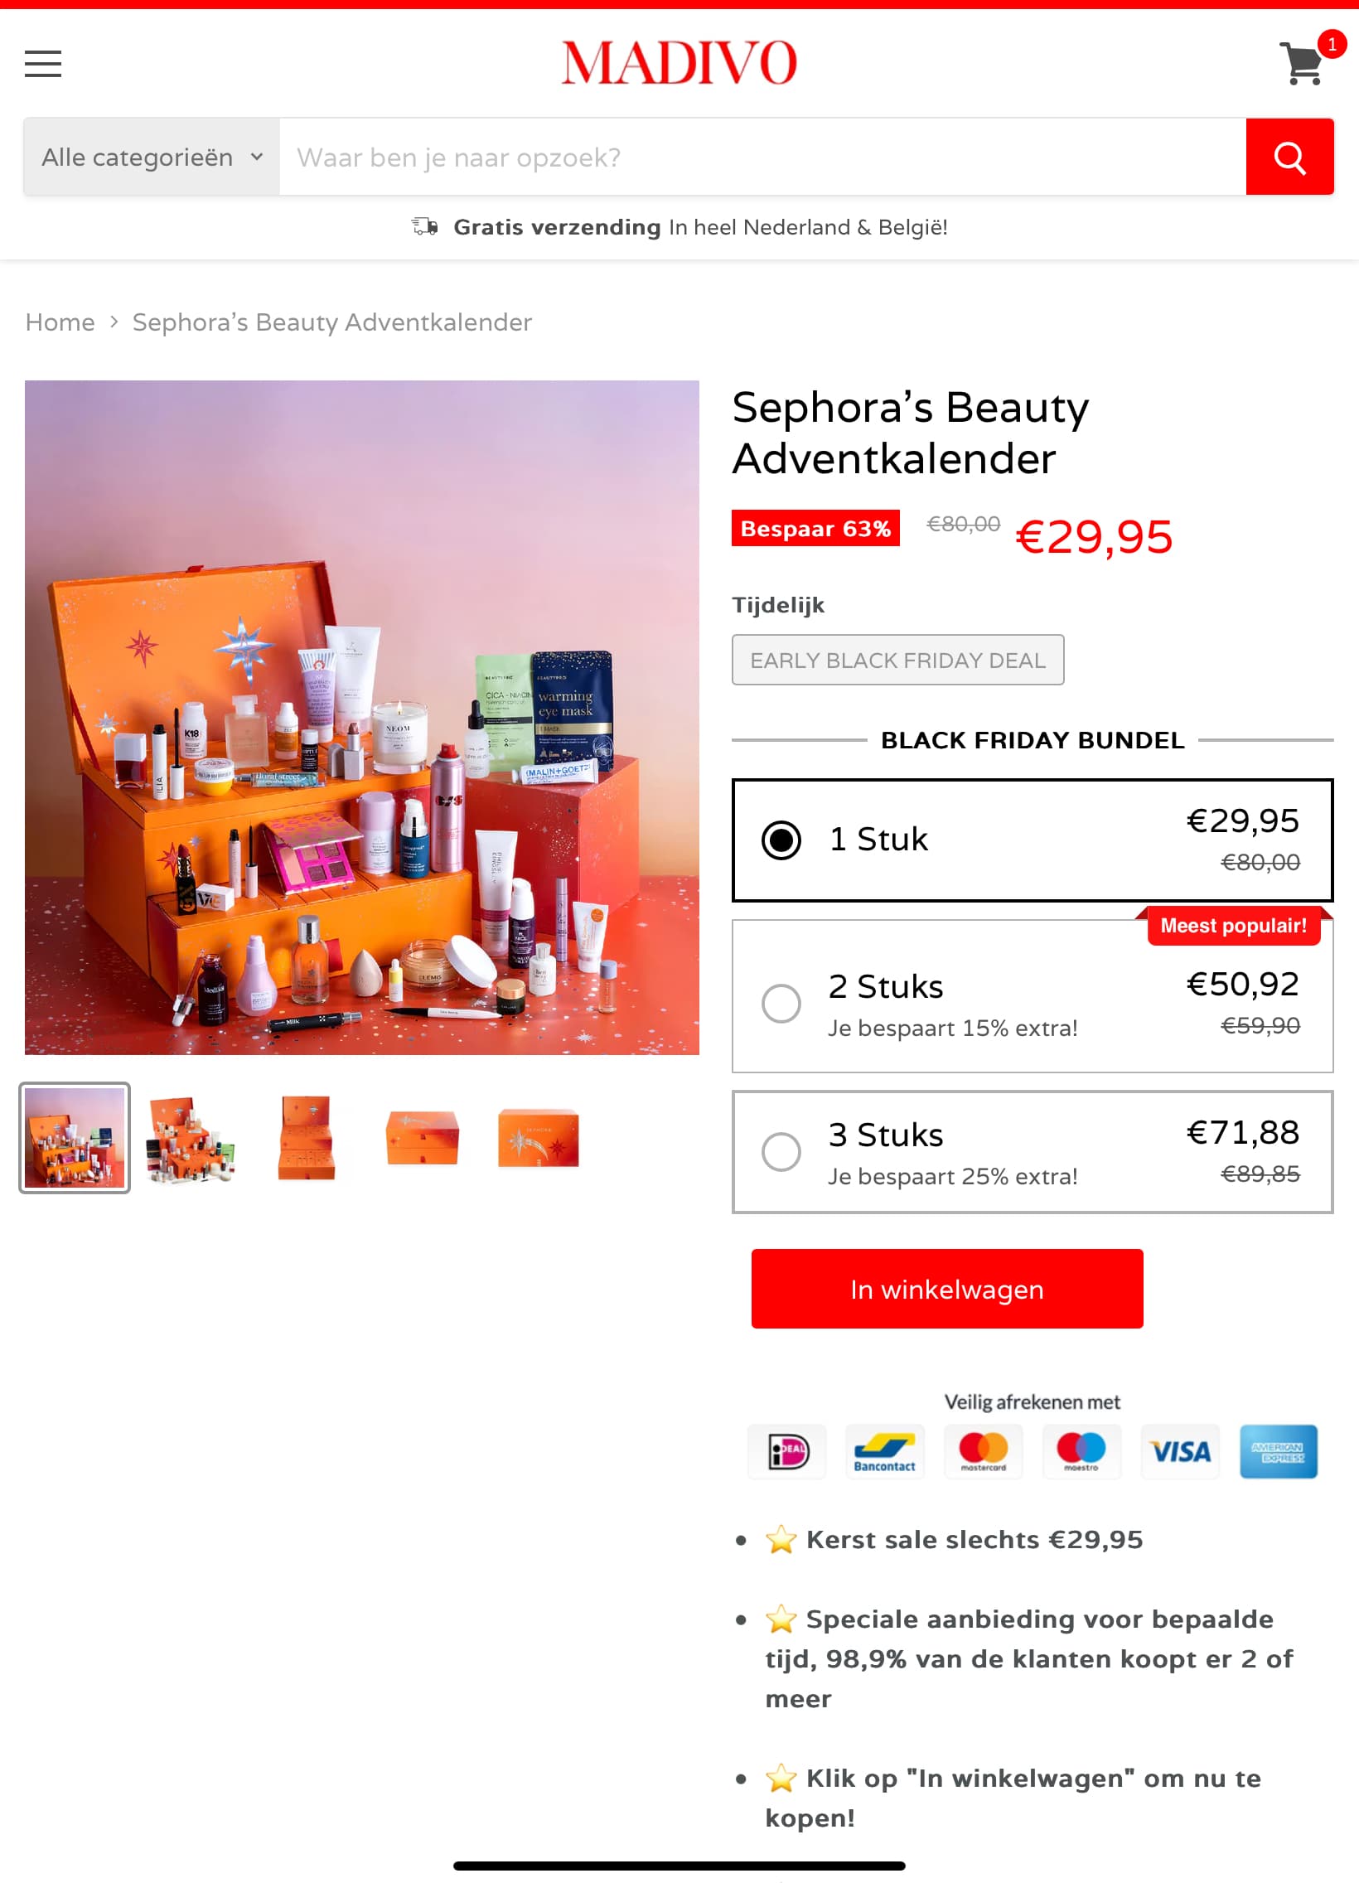Select the 3 Stuks bundle option
The width and height of the screenshot is (1359, 1883).
tap(1032, 1151)
